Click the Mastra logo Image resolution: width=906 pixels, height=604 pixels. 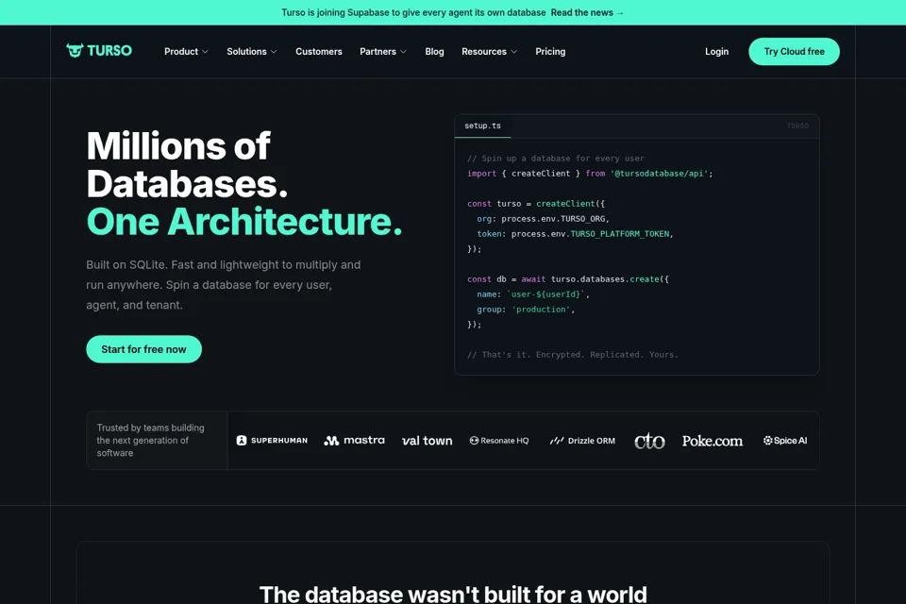point(354,441)
